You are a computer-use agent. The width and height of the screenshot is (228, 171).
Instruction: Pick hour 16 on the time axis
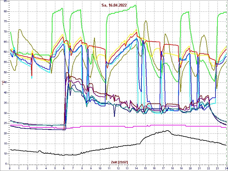154,168
